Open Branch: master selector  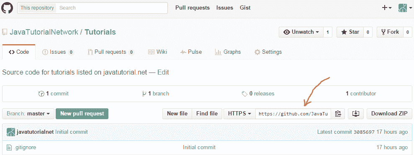(x=28, y=114)
